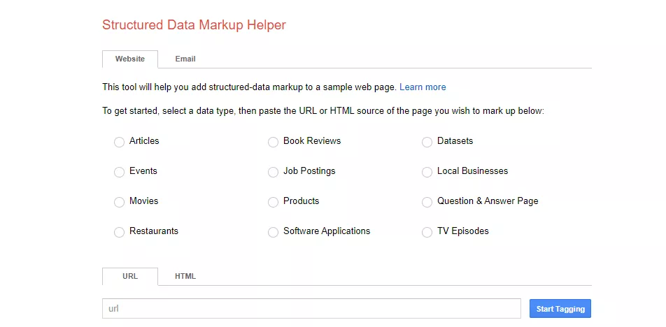Pick the Events data type
This screenshot has height=327, width=666.
click(x=119, y=172)
